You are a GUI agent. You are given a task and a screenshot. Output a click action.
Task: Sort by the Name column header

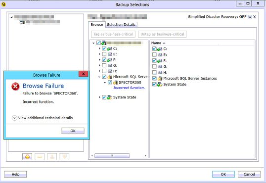[156, 43]
